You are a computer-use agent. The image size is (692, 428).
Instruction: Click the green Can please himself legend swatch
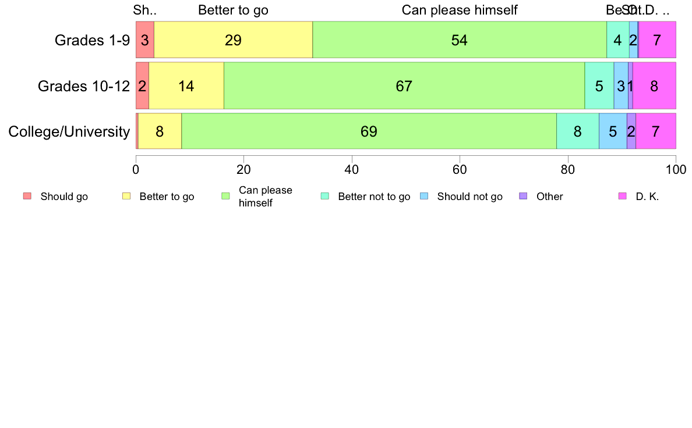225,196
